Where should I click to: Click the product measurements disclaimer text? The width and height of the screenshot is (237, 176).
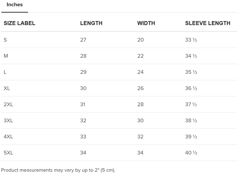(58, 170)
